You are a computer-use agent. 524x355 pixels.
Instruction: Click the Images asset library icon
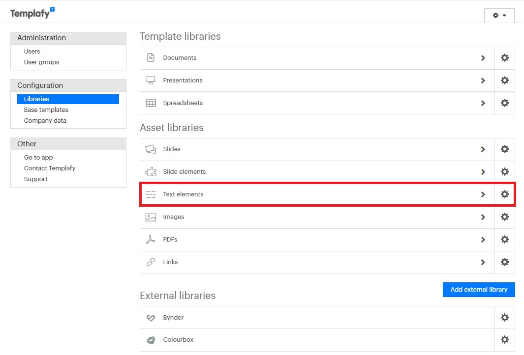coord(151,217)
